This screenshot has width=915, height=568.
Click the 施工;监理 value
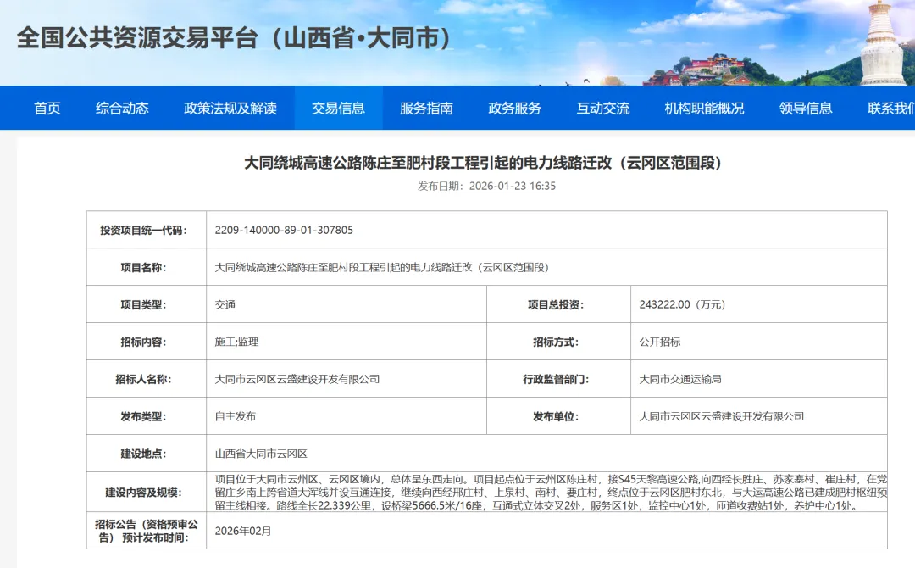(x=236, y=342)
